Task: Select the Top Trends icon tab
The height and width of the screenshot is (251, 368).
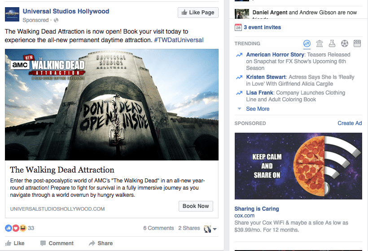Action: pos(307,43)
